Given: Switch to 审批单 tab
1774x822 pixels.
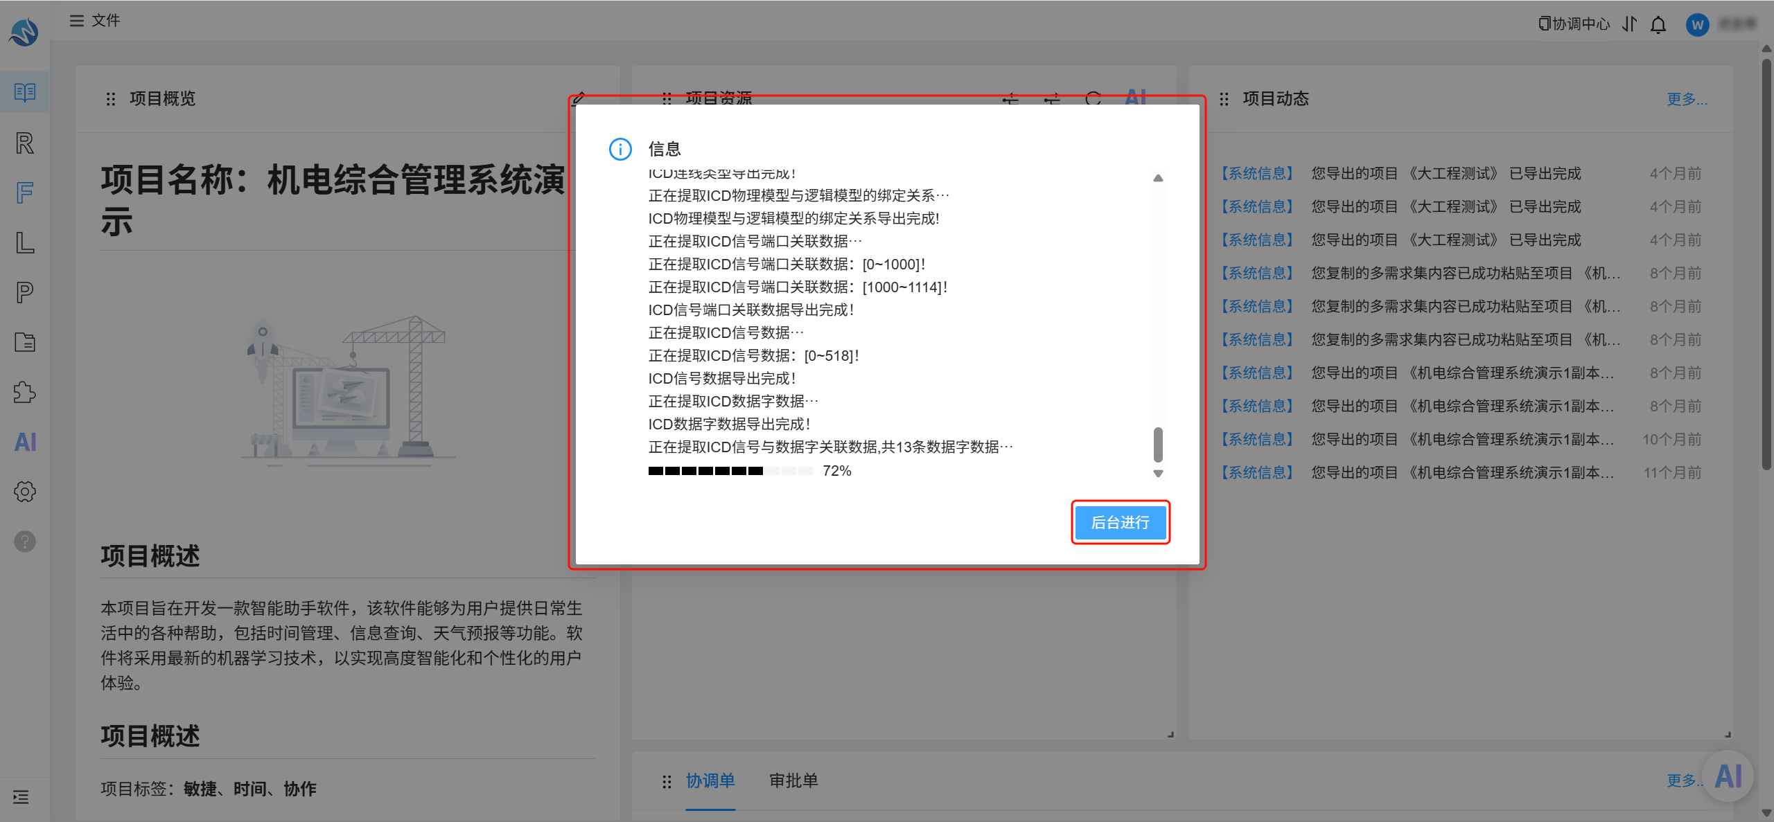Looking at the screenshot, I should click(x=793, y=780).
